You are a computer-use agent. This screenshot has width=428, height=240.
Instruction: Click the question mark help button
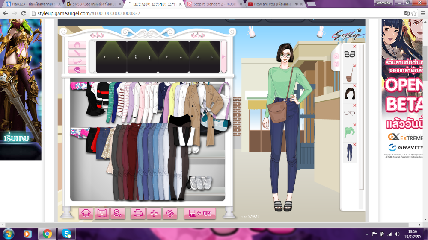tap(336, 64)
